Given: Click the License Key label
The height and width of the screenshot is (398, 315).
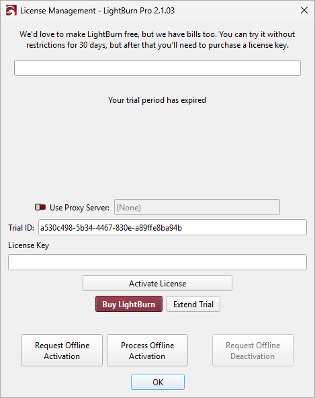Looking at the screenshot, I should point(29,245).
